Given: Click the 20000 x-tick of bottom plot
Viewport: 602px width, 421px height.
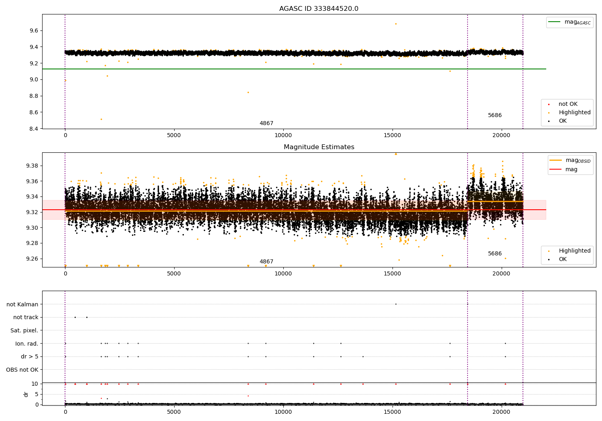Looking at the screenshot, I should 501,411.
